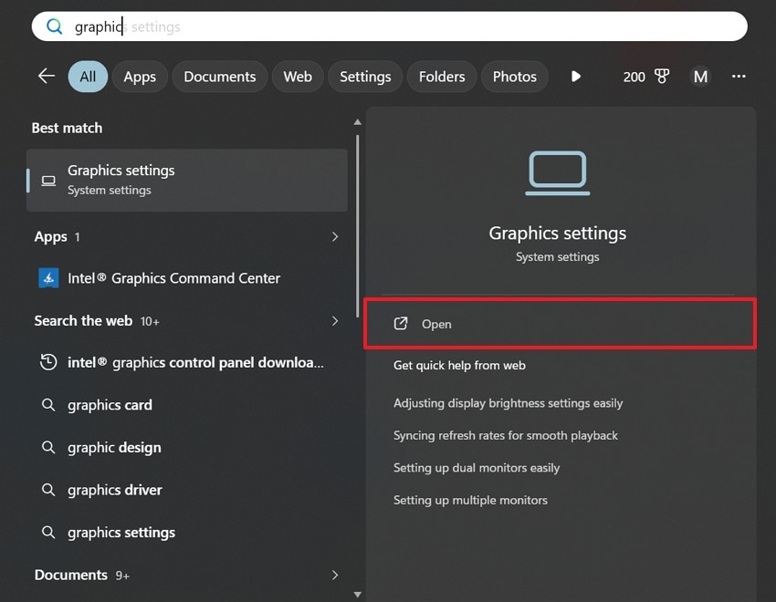
Task: Click Open for Graphics settings
Action: coord(560,324)
